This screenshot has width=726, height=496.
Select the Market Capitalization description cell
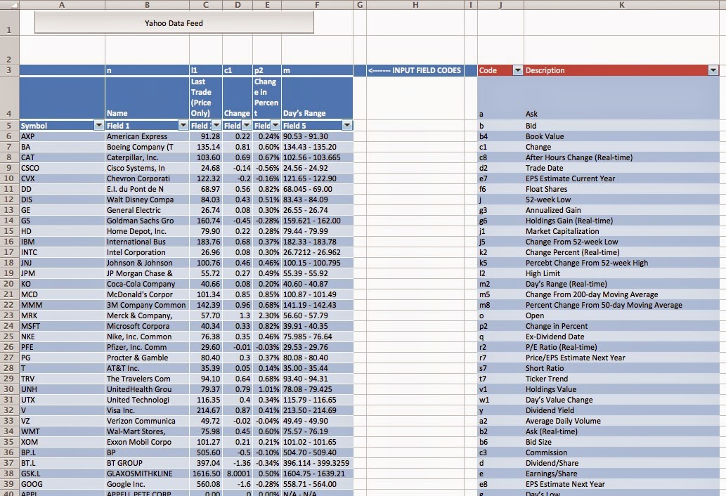(x=622, y=231)
